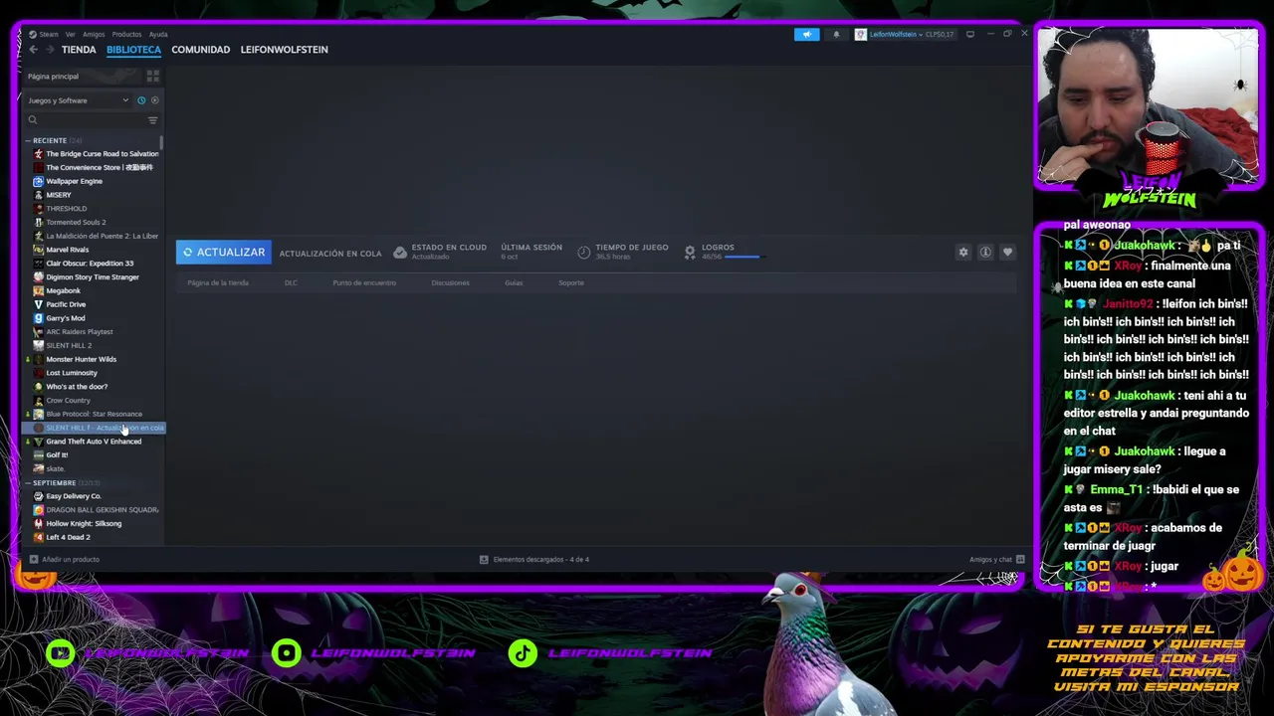Click the Steam logo icon in menu bar
The height and width of the screenshot is (716, 1274).
(x=33, y=34)
